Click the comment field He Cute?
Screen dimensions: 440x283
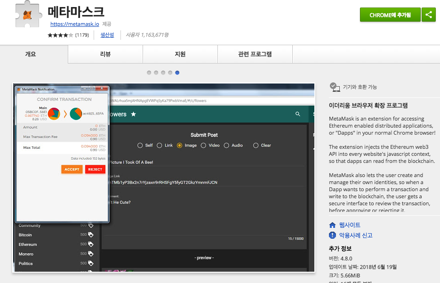click(x=207, y=202)
